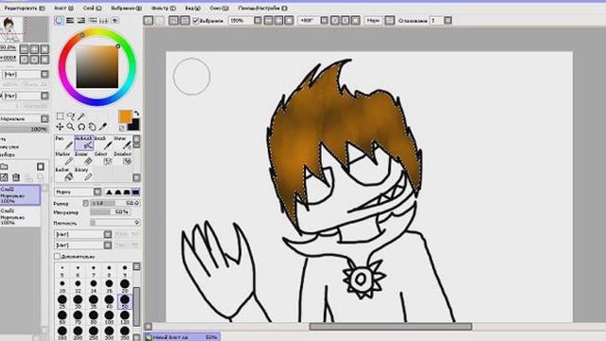Select the Pen tool
The width and height of the screenshot is (606, 341).
(64, 143)
